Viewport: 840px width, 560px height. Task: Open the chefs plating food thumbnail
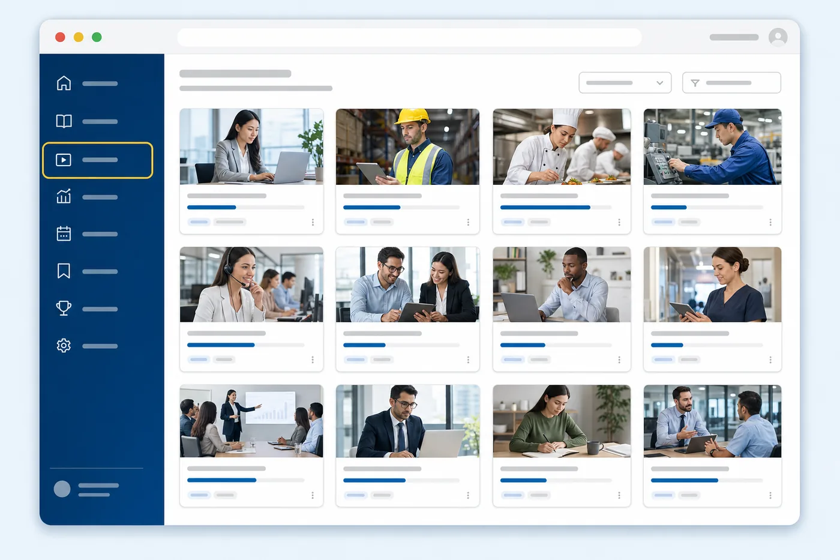562,146
